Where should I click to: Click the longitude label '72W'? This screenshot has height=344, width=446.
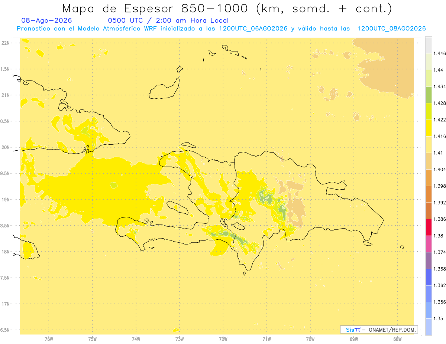(223, 339)
